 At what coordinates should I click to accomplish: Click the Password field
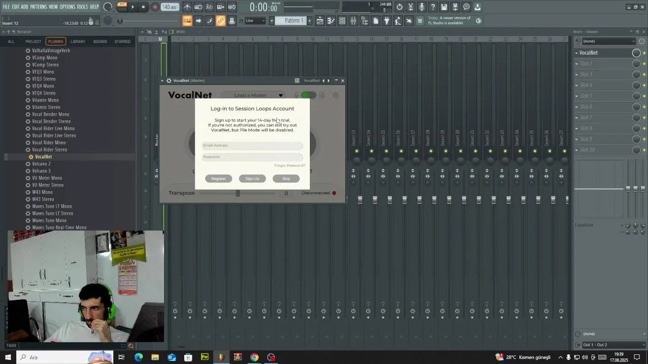252,157
